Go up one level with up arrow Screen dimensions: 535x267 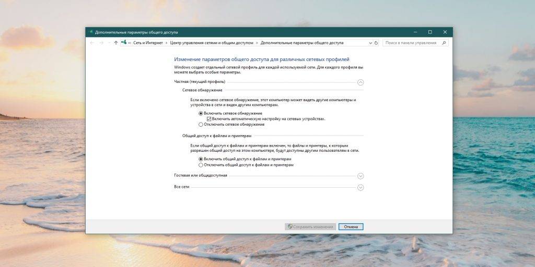click(115, 43)
